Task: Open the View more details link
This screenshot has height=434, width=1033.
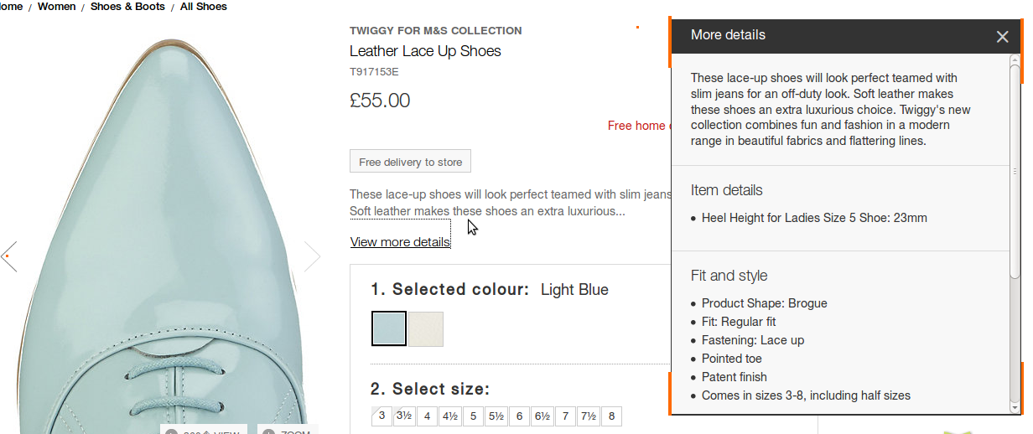Action: (400, 242)
